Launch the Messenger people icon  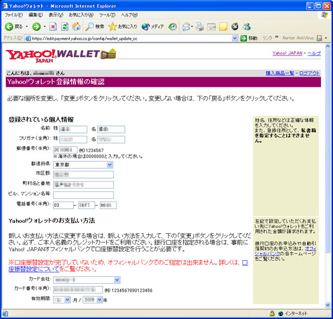click(x=247, y=27)
